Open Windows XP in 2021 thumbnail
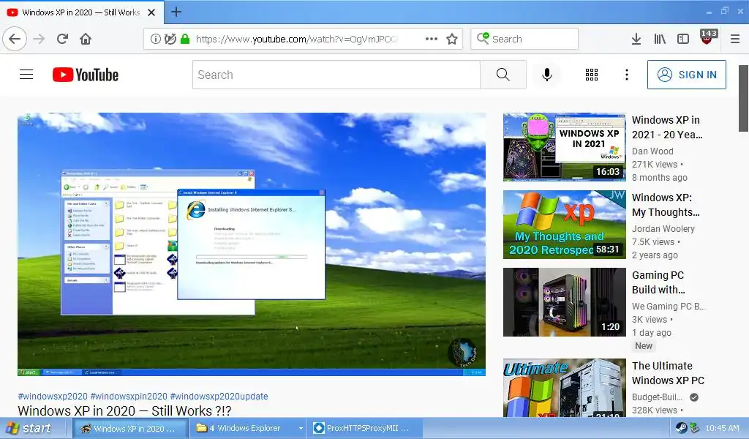Screen dimensions: 749x439 coord(564,147)
